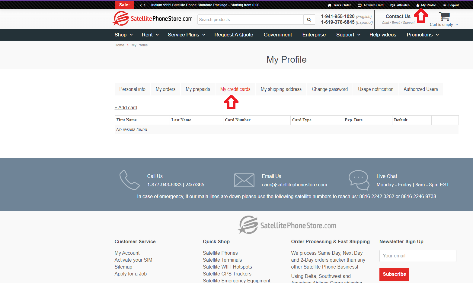The image size is (473, 283).
Task: Click 1-877-943-6383 phone number
Action: (164, 185)
